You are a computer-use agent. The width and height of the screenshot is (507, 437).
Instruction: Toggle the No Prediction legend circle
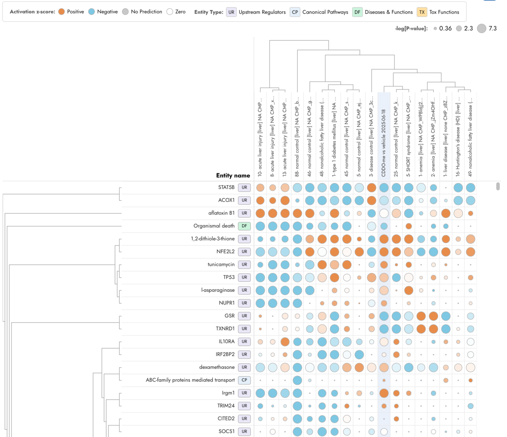point(125,12)
